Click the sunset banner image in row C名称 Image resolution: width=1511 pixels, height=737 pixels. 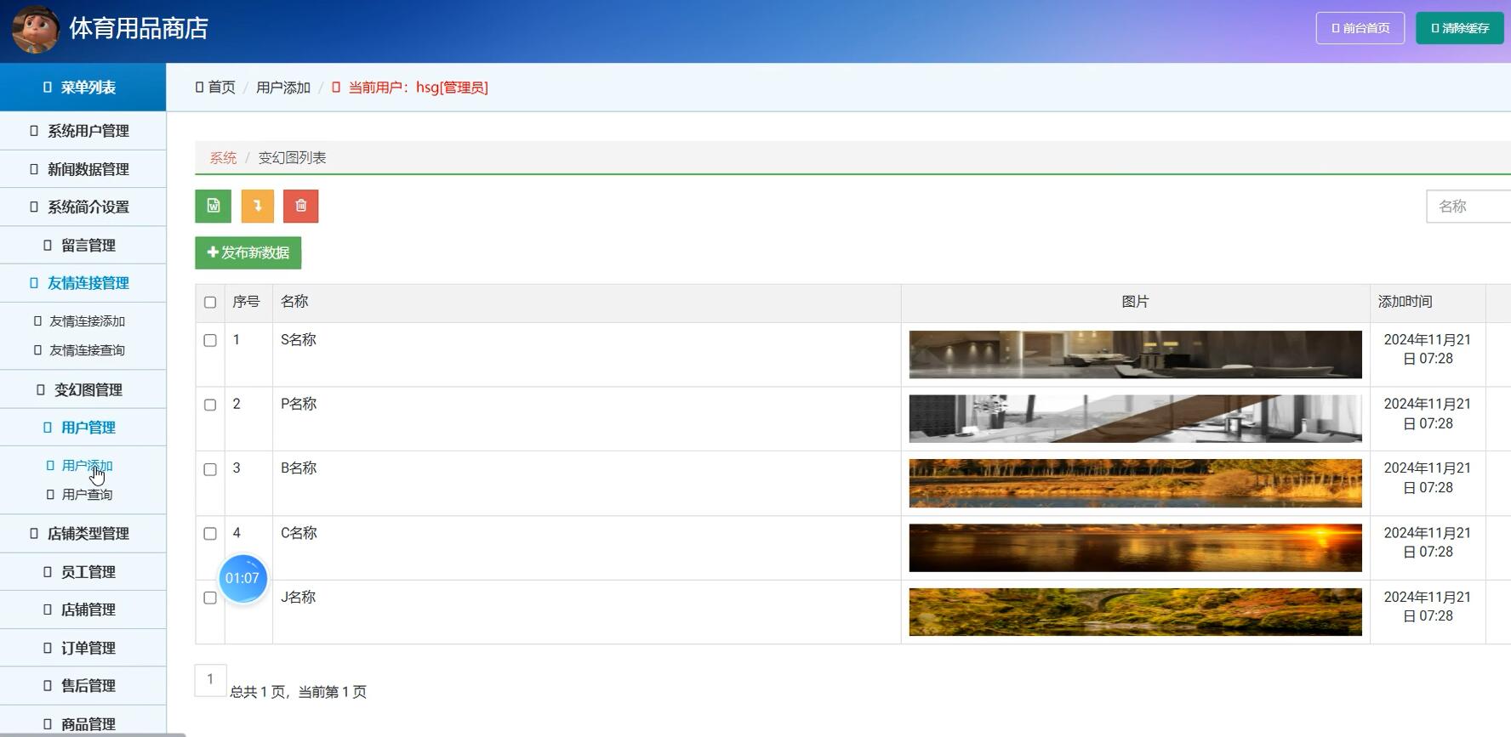tap(1135, 547)
